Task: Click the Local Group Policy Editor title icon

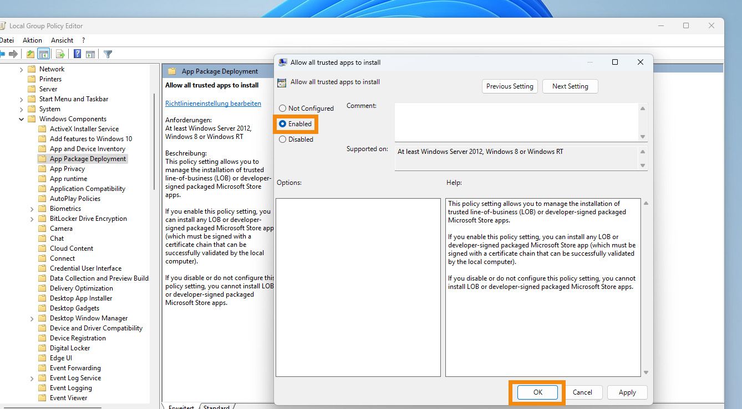Action: coord(3,26)
